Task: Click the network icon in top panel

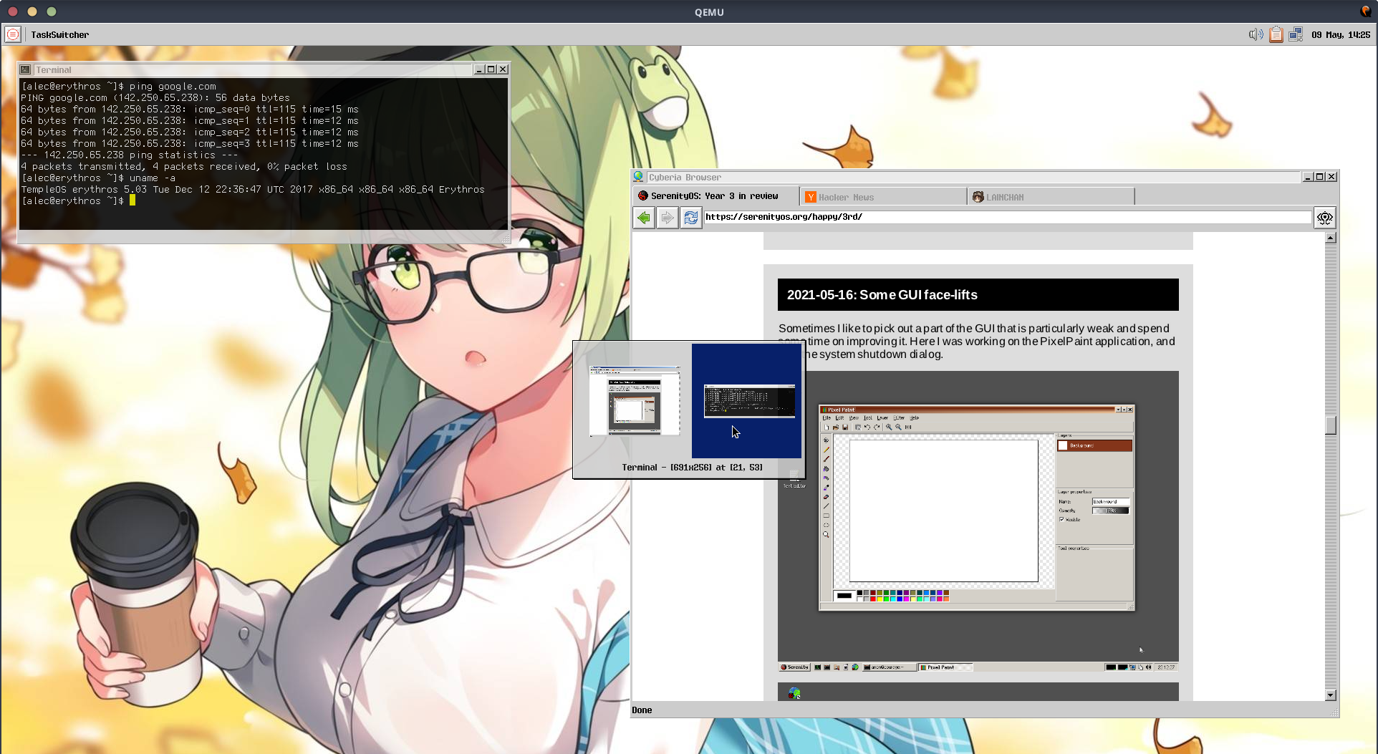Action: (x=1296, y=34)
